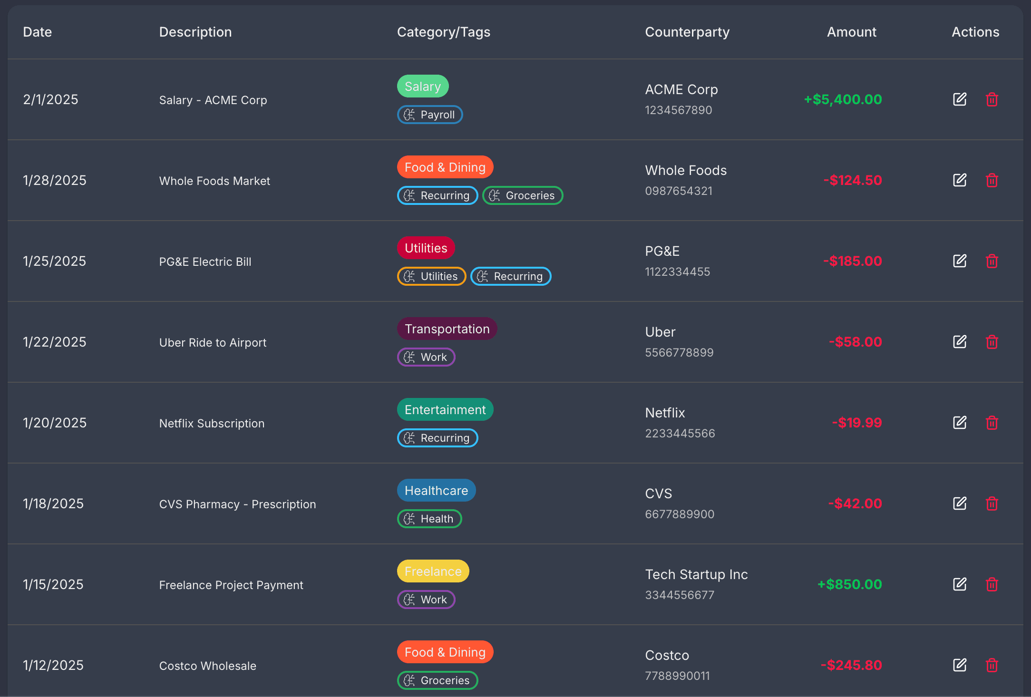
Task: Delete the Uber Ride to Airport row
Action: pos(992,342)
